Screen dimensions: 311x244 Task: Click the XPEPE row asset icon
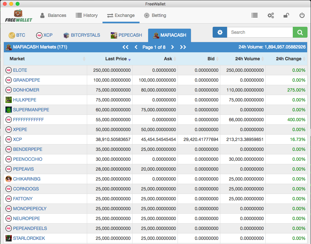click(x=9, y=129)
